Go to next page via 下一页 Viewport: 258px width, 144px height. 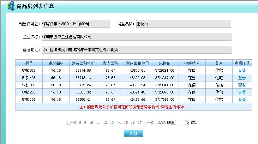(149, 123)
